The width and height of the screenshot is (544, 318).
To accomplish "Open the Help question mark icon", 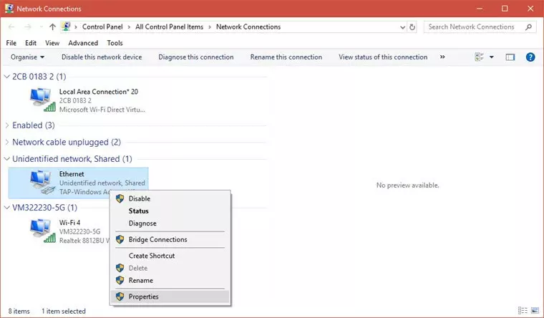I will (x=530, y=57).
